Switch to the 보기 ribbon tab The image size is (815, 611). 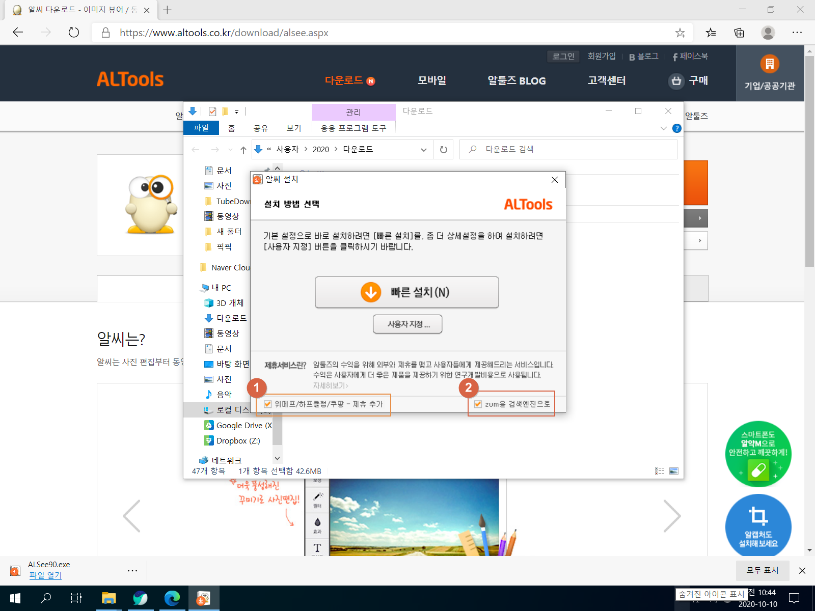(x=294, y=128)
